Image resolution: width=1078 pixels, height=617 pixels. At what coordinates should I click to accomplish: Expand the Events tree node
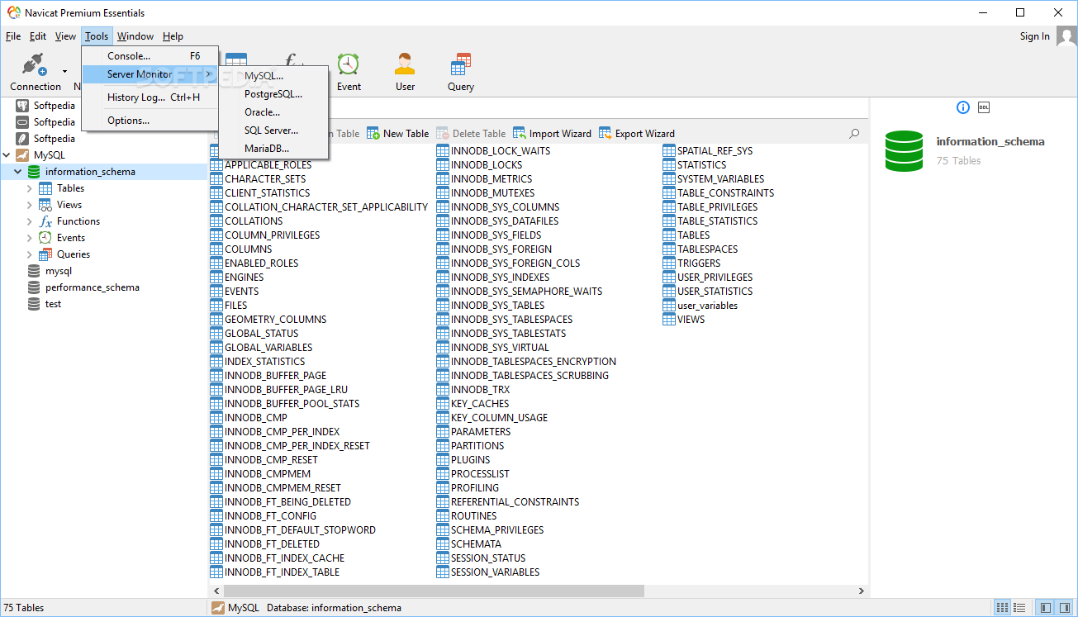tap(30, 238)
